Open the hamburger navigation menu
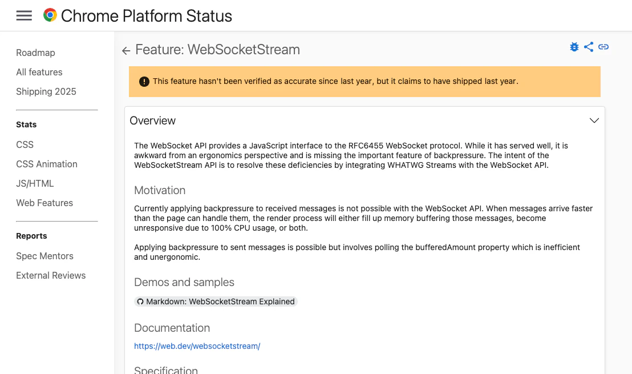This screenshot has width=632, height=374. click(x=24, y=16)
